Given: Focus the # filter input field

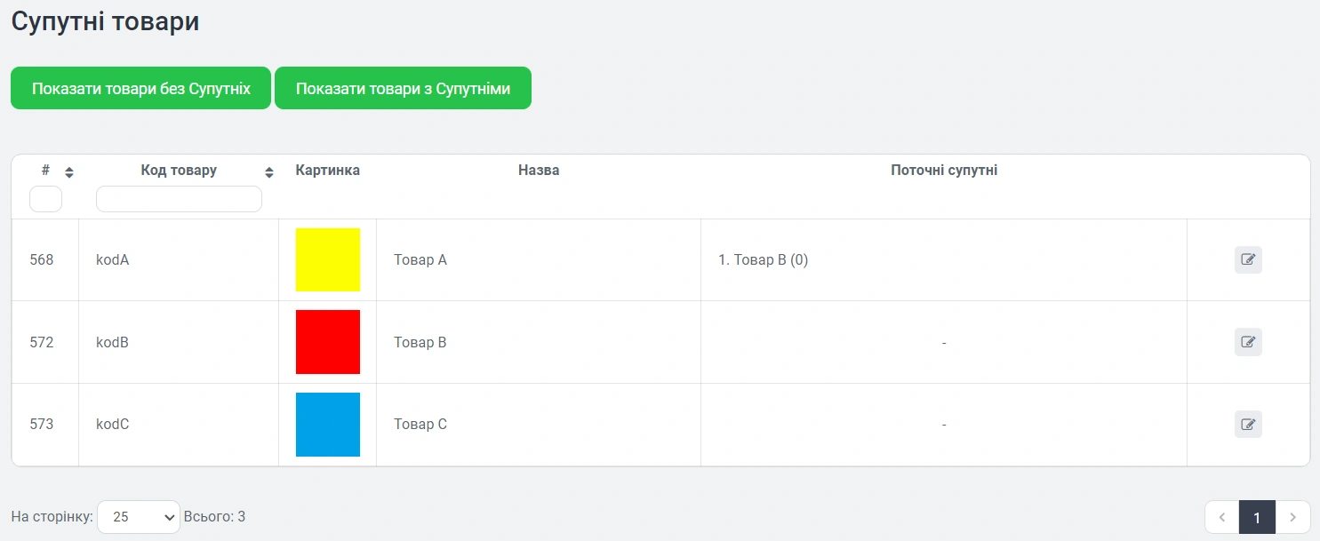Looking at the screenshot, I should [45, 199].
